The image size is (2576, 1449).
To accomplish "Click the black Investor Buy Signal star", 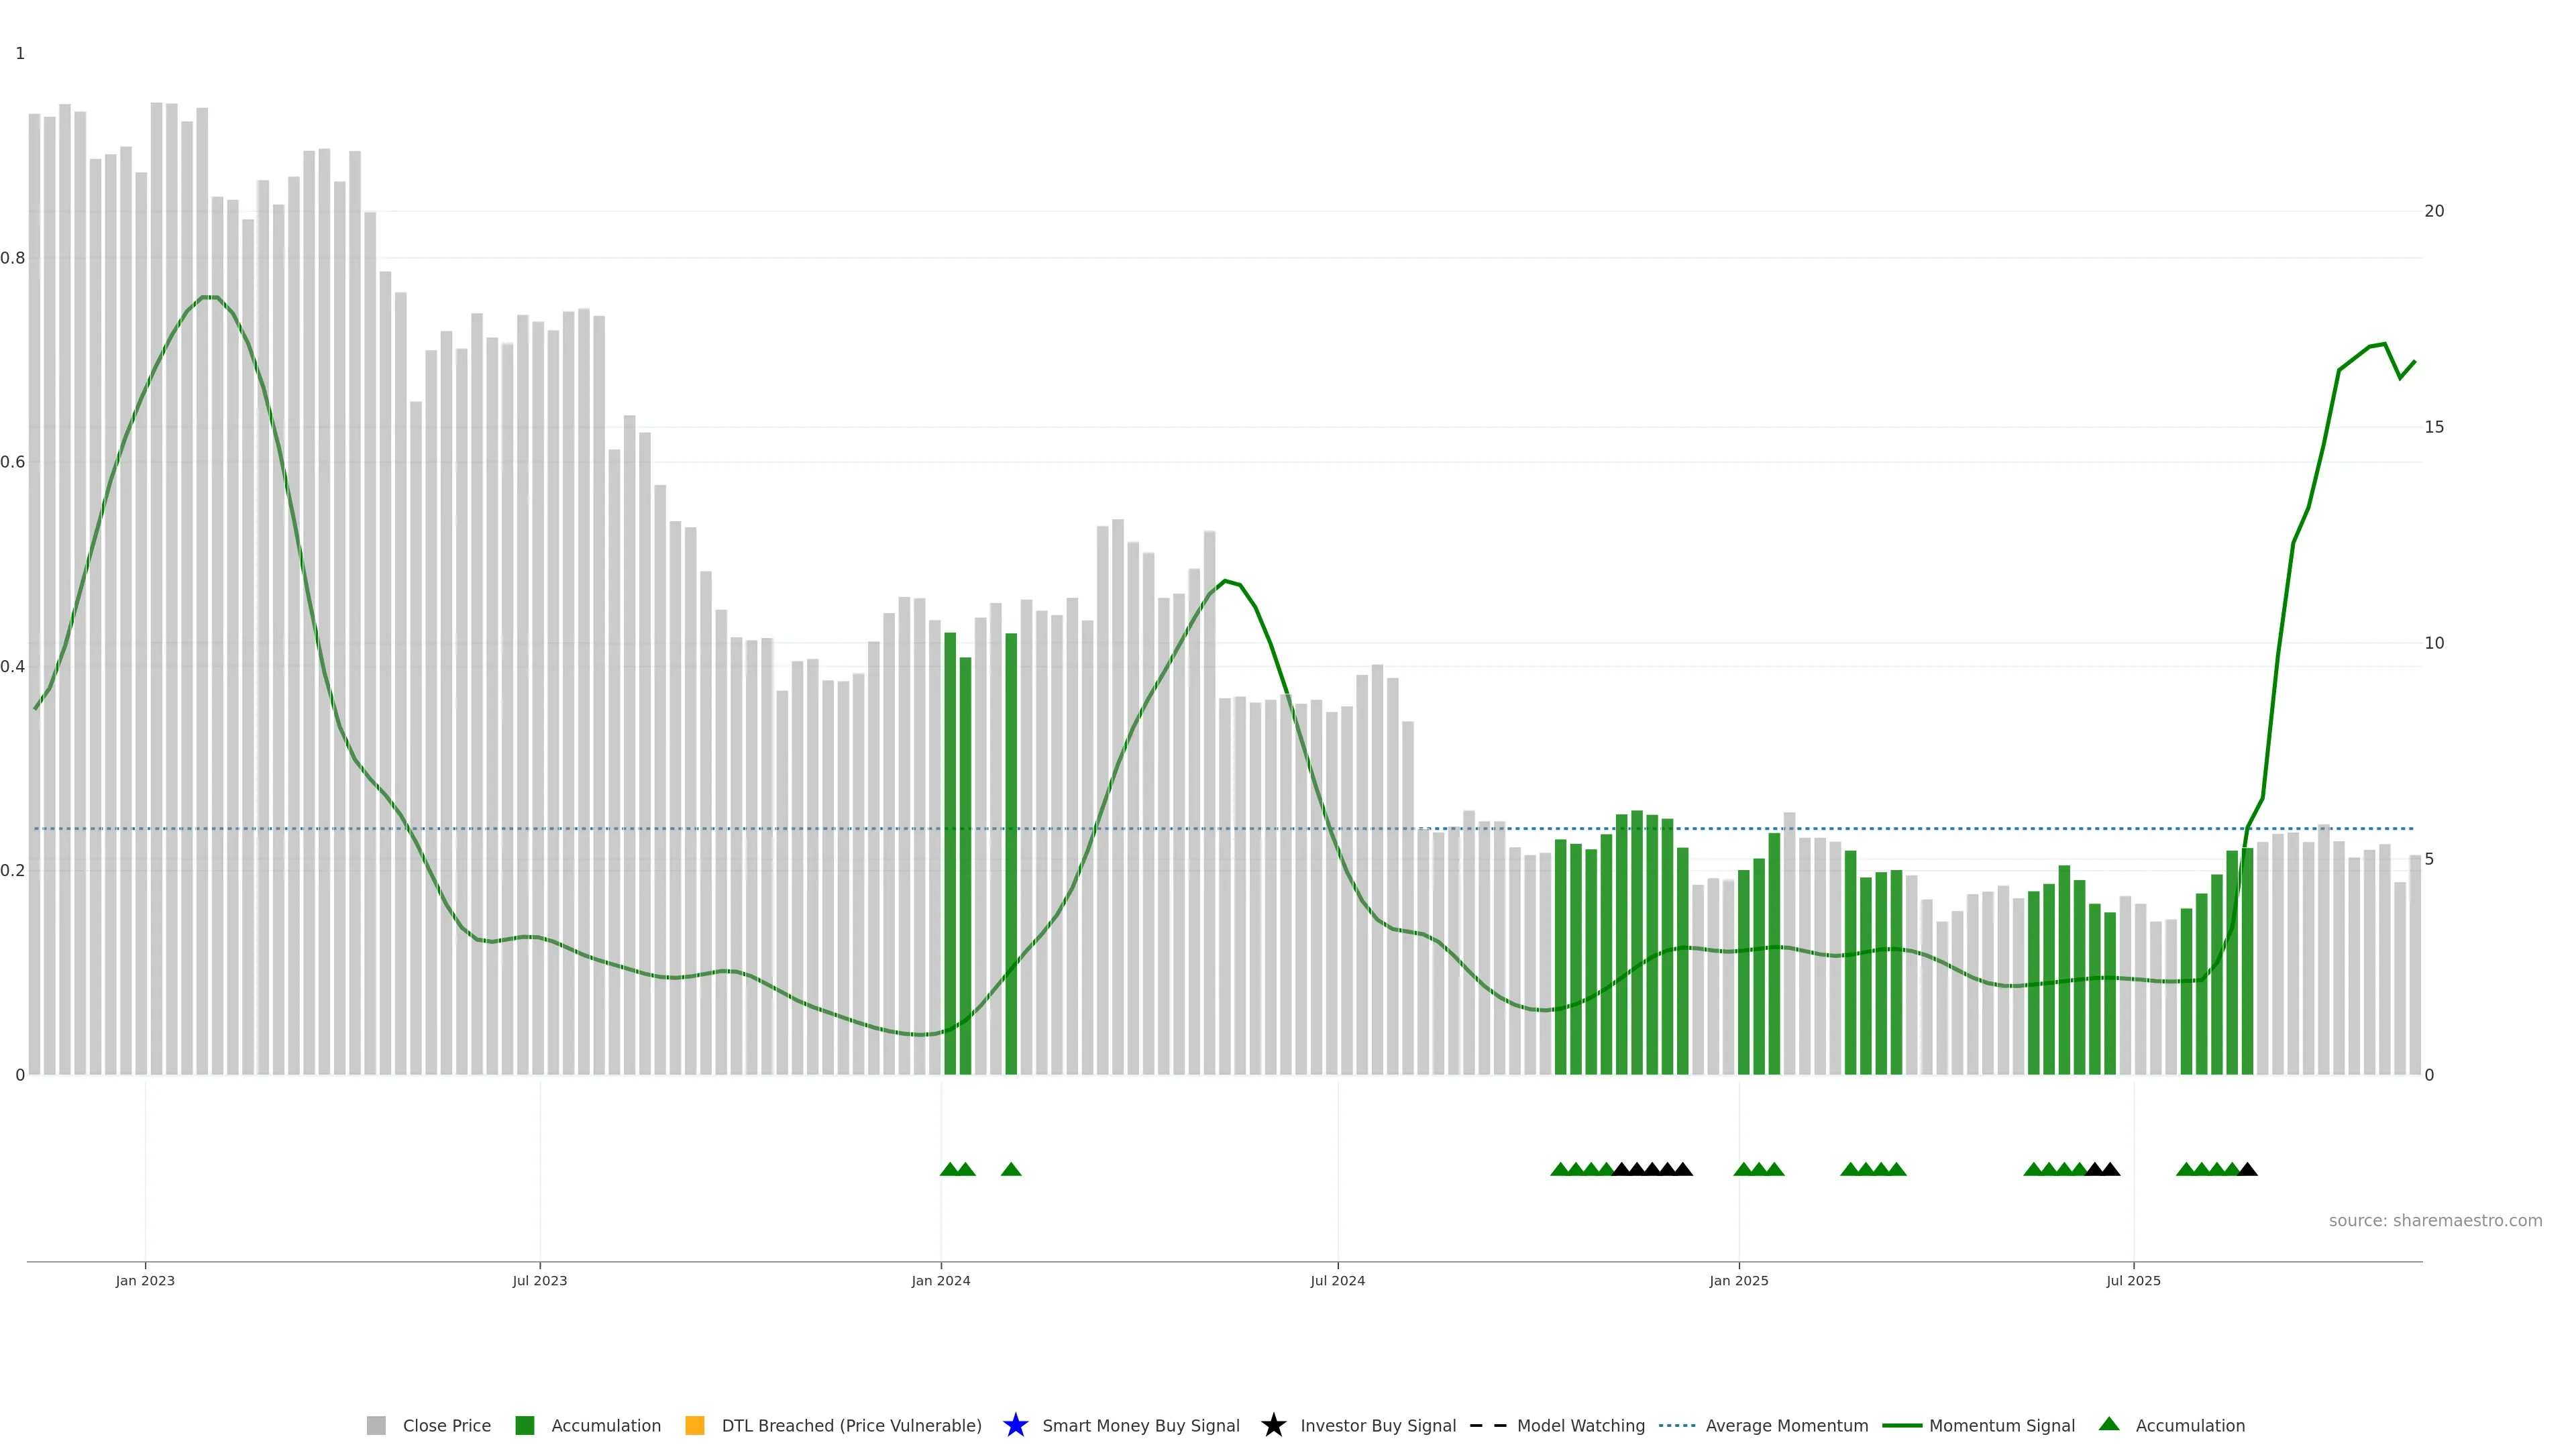I will [x=1273, y=1425].
